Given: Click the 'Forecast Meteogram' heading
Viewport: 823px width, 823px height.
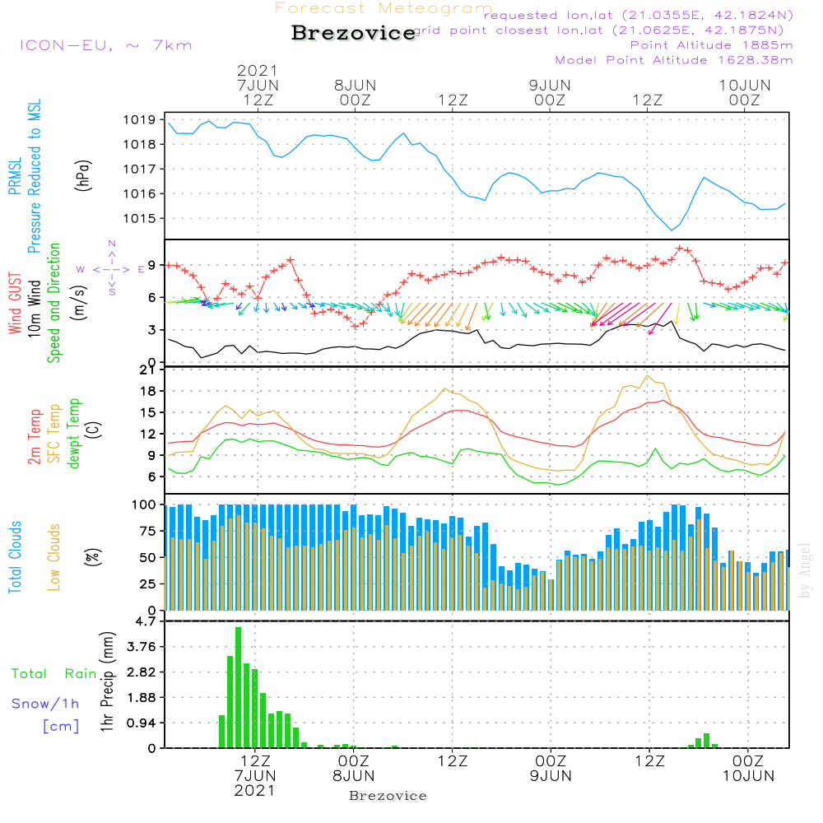Looking at the screenshot, I should pos(384,8).
